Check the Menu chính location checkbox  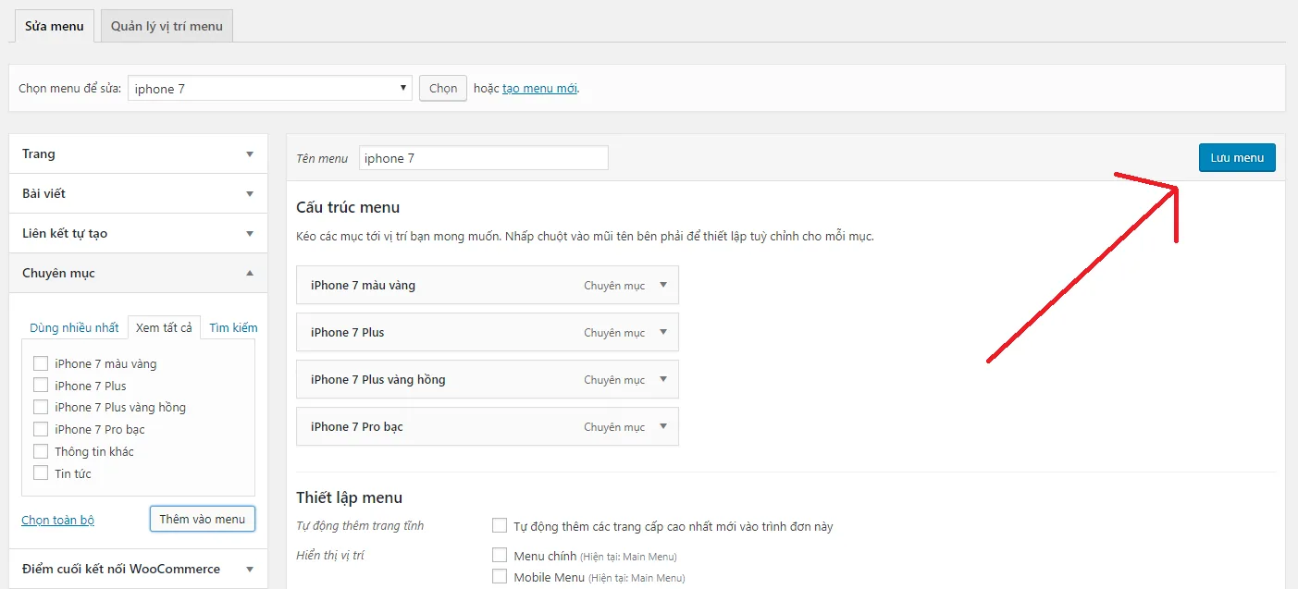(x=500, y=555)
